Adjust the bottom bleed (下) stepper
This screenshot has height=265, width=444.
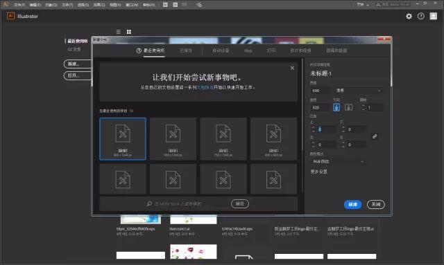click(343, 129)
